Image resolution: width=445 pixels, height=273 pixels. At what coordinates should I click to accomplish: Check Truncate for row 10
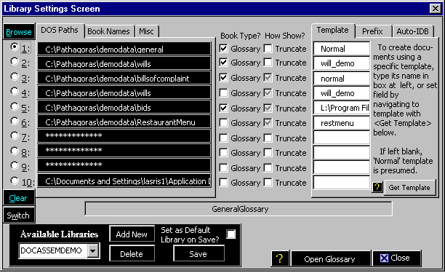[x=268, y=182]
